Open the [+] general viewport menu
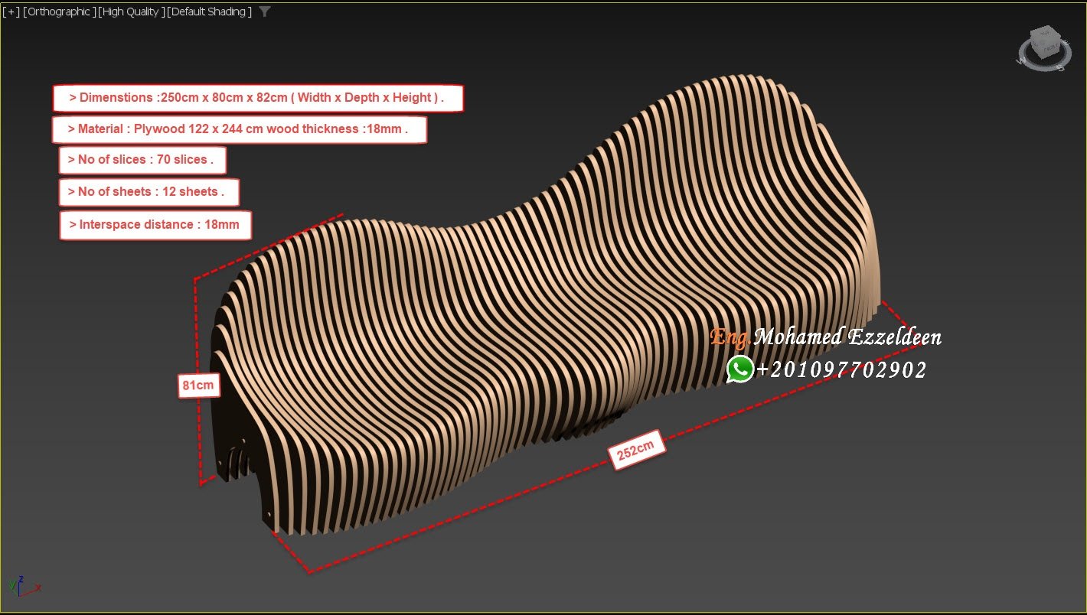1087x615 pixels. [x=11, y=11]
